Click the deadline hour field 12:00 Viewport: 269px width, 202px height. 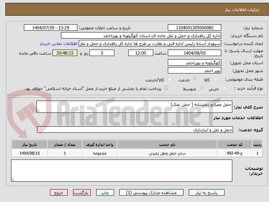click(x=141, y=53)
